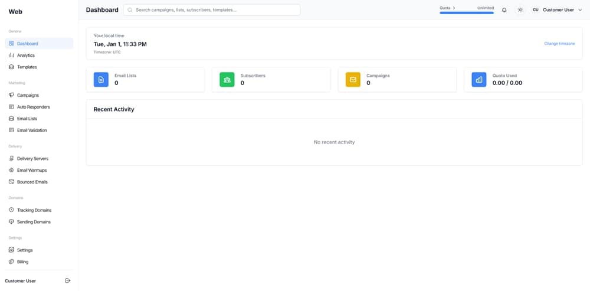Click the blue quota progress bar

tap(467, 13)
